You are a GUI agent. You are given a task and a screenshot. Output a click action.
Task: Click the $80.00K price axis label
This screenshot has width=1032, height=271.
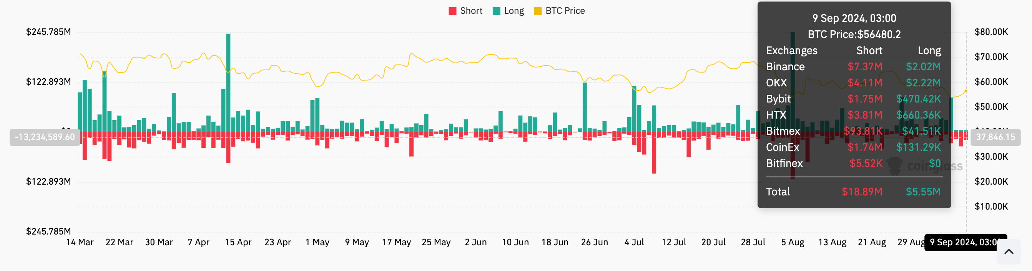[x=991, y=32]
